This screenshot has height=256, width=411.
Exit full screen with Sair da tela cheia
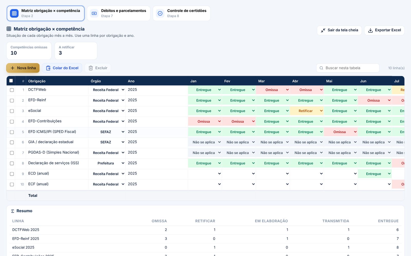(x=339, y=30)
